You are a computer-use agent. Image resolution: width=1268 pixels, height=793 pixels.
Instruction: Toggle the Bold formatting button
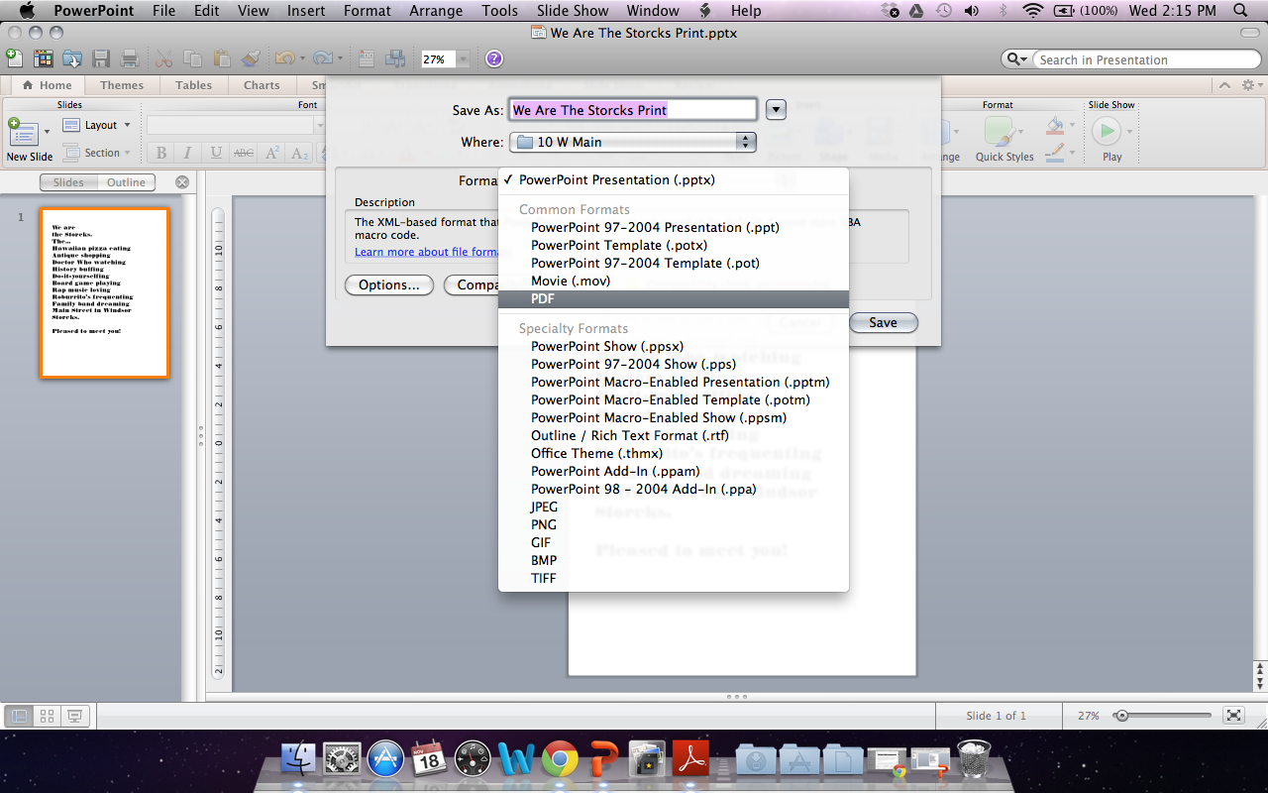160,153
